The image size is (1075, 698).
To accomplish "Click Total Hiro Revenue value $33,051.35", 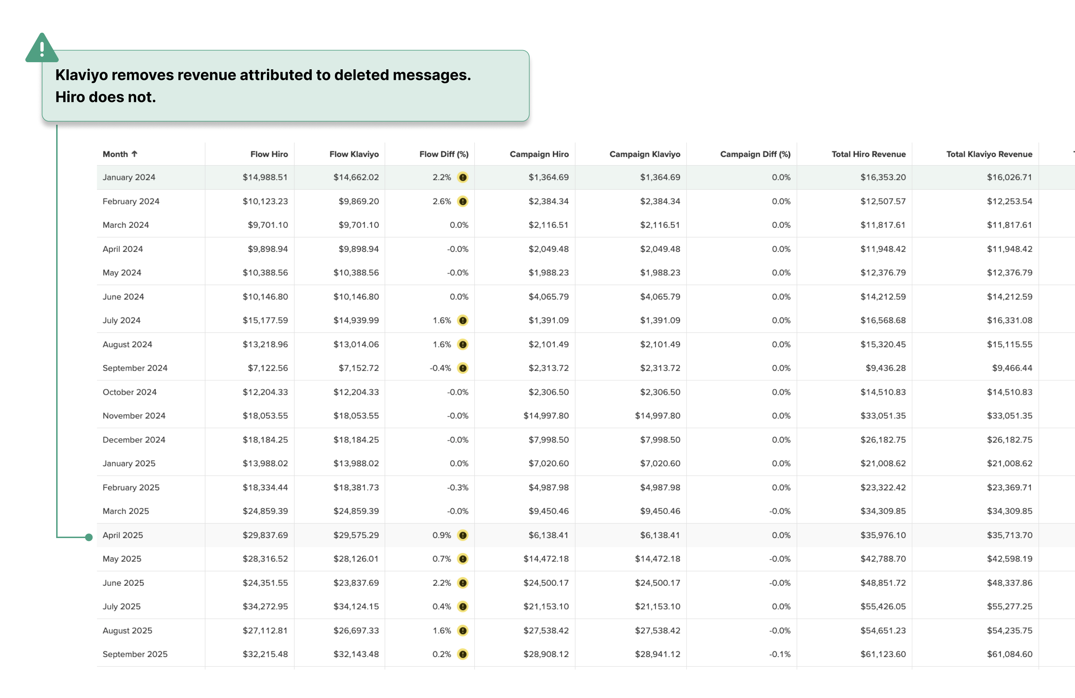I will tap(883, 416).
